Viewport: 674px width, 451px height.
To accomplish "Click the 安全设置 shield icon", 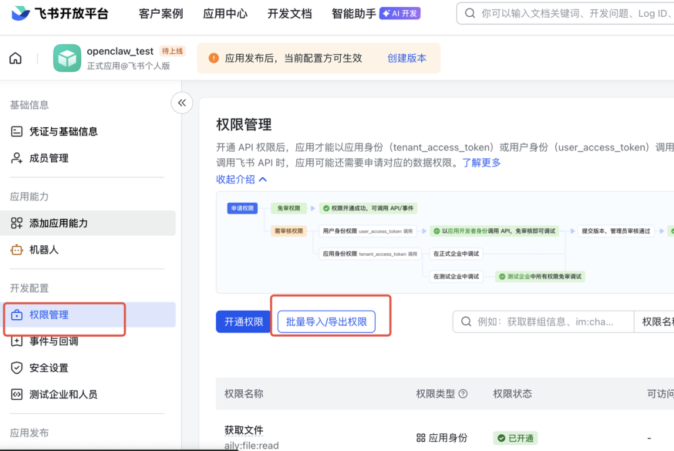I will (x=17, y=368).
